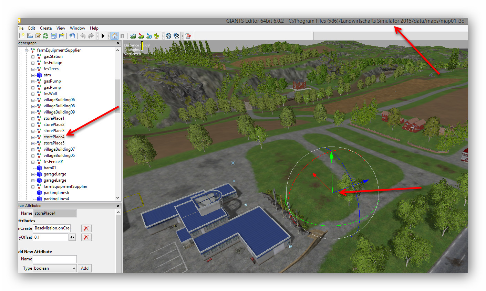The height and width of the screenshot is (291, 486).
Task: Click the Add attribute button
Action: [x=85, y=268]
